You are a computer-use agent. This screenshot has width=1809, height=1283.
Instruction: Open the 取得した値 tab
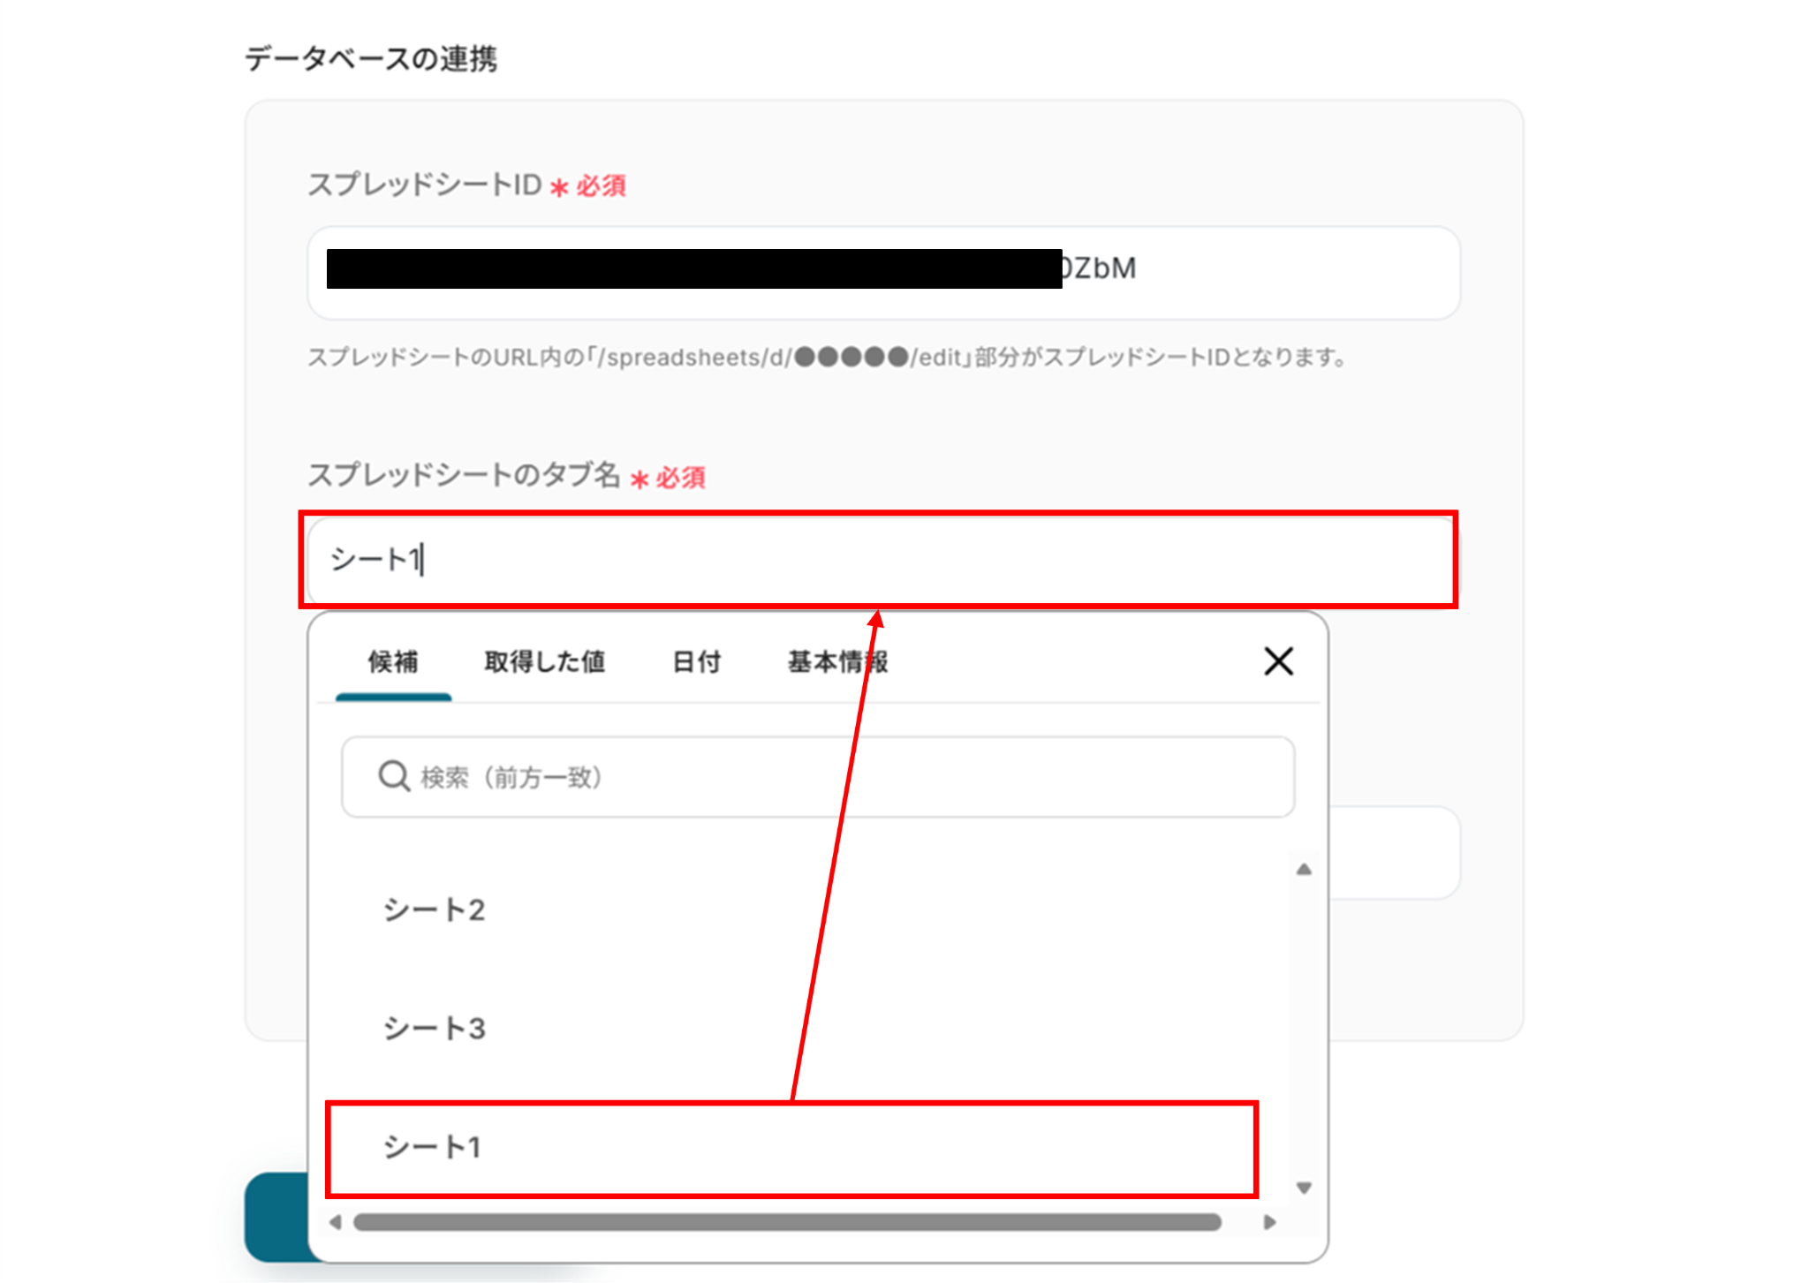(544, 661)
